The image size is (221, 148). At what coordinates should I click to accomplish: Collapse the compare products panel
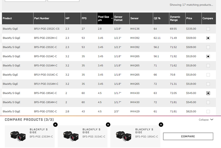click(206, 120)
